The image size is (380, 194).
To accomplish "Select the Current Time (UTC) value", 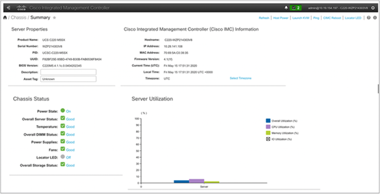I will tap(181, 66).
